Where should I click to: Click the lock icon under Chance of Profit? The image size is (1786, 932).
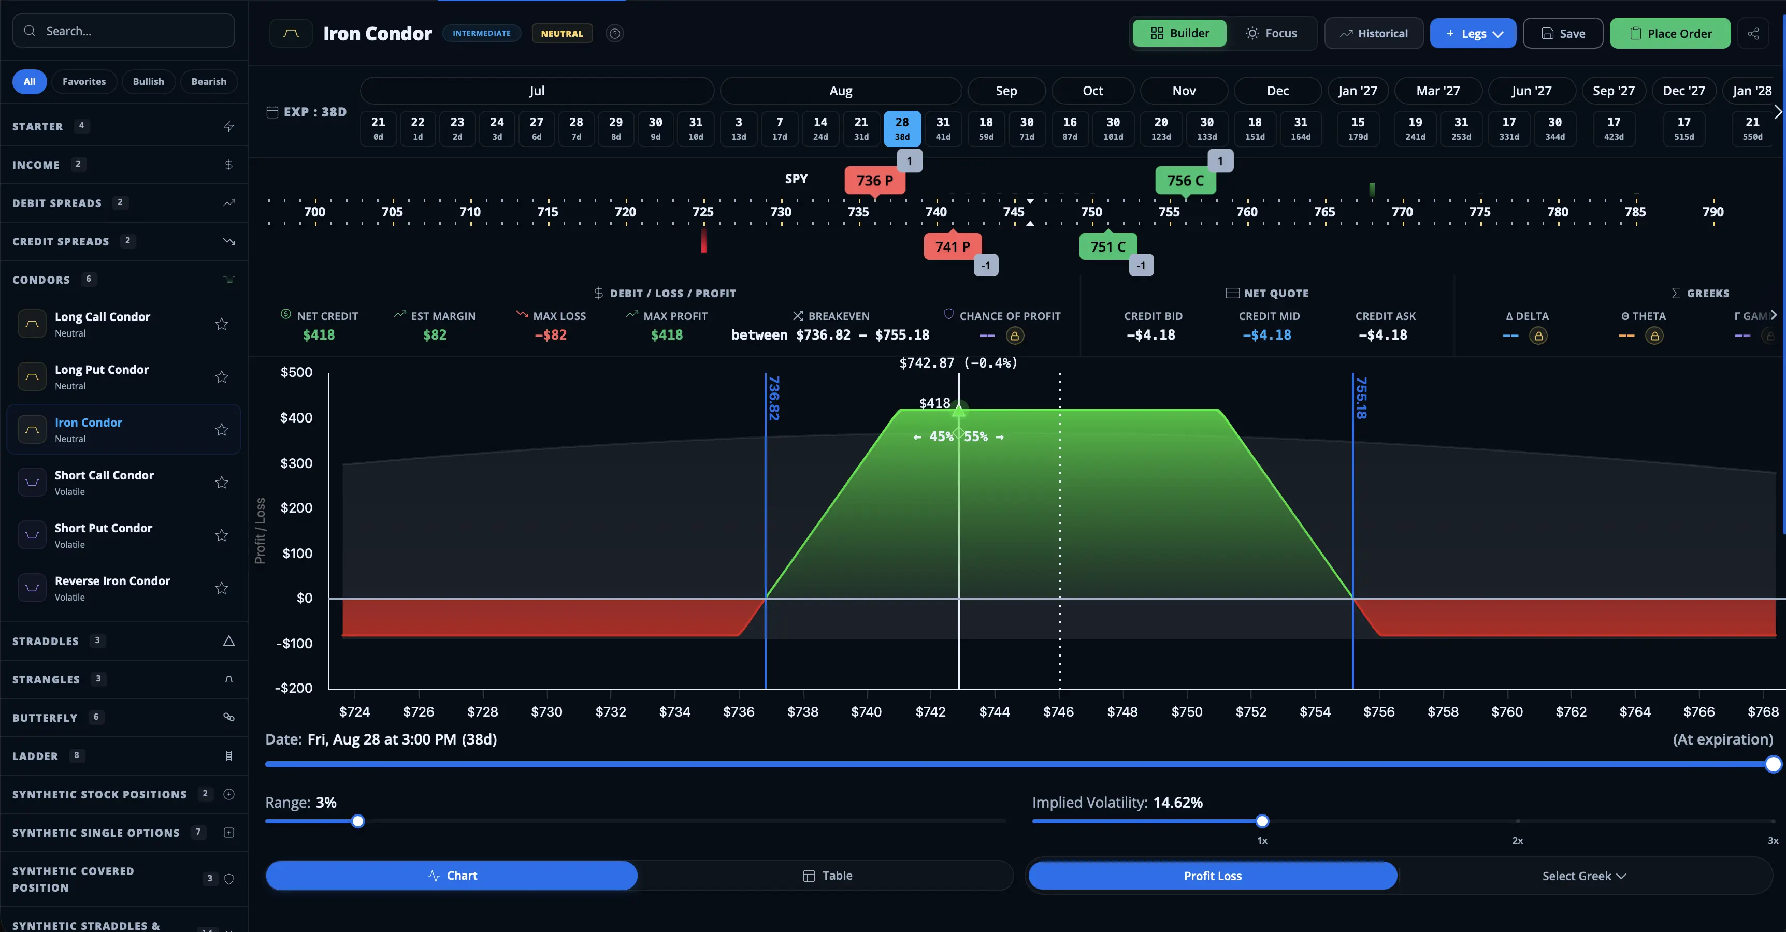1014,336
